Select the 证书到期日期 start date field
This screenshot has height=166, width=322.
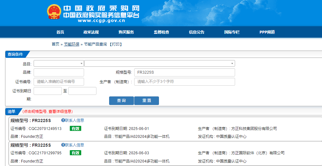pos(48,91)
